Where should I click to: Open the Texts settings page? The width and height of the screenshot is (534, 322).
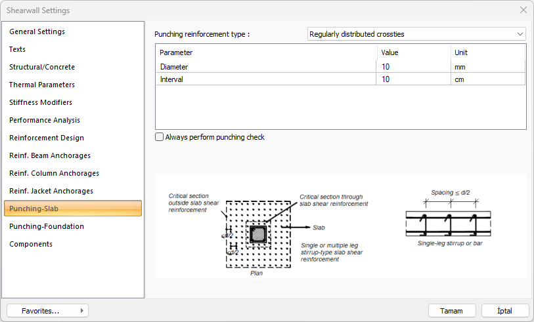(18, 49)
